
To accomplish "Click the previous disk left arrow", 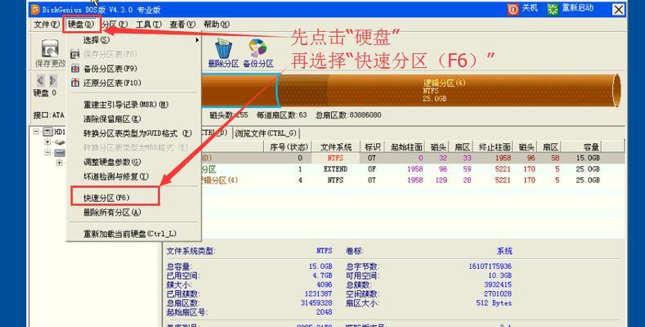I will click(x=40, y=80).
